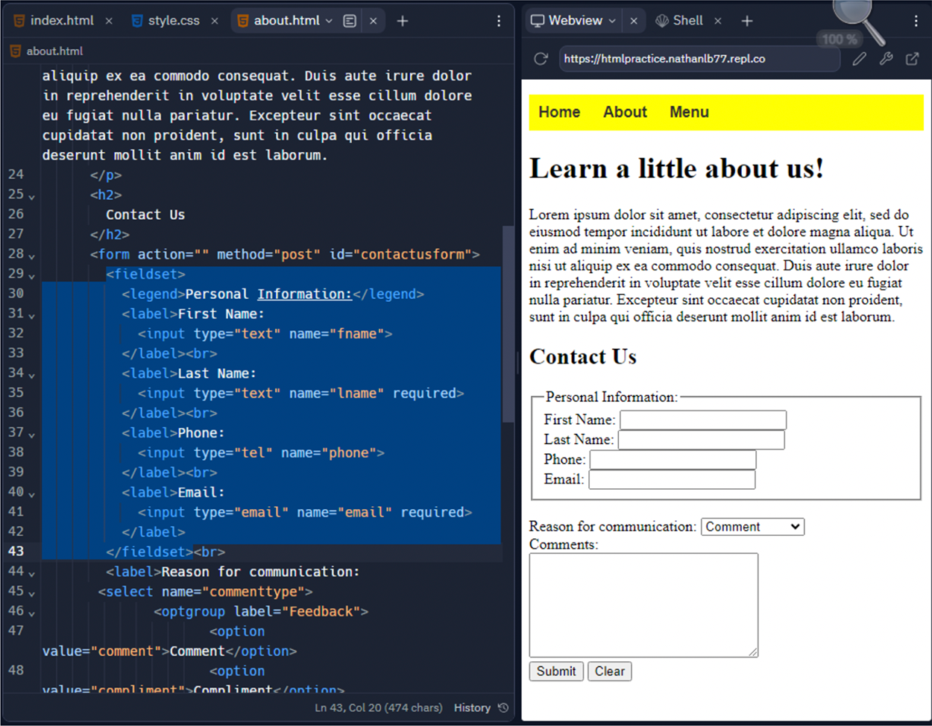Collapse the h2 block at line 25
Viewport: 932px width, 726px height.
[x=31, y=196]
